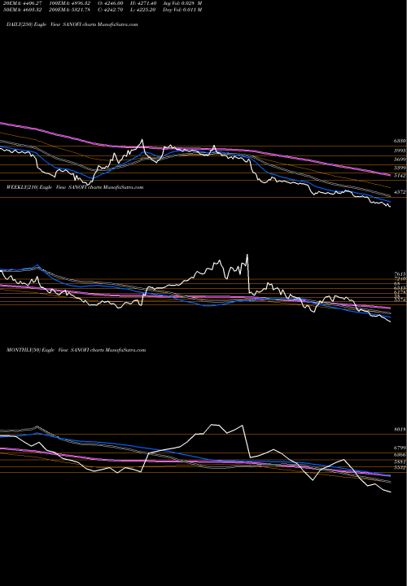This screenshot has width=407, height=586.
Task: Click the 6366 price label on monthly chart
Action: click(400, 455)
